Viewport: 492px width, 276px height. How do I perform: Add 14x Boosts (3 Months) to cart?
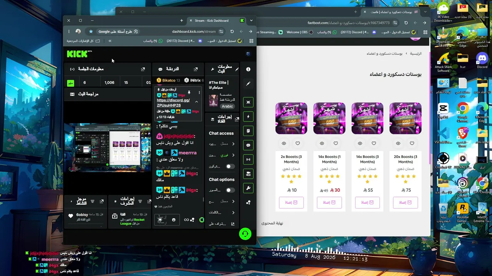click(367, 202)
